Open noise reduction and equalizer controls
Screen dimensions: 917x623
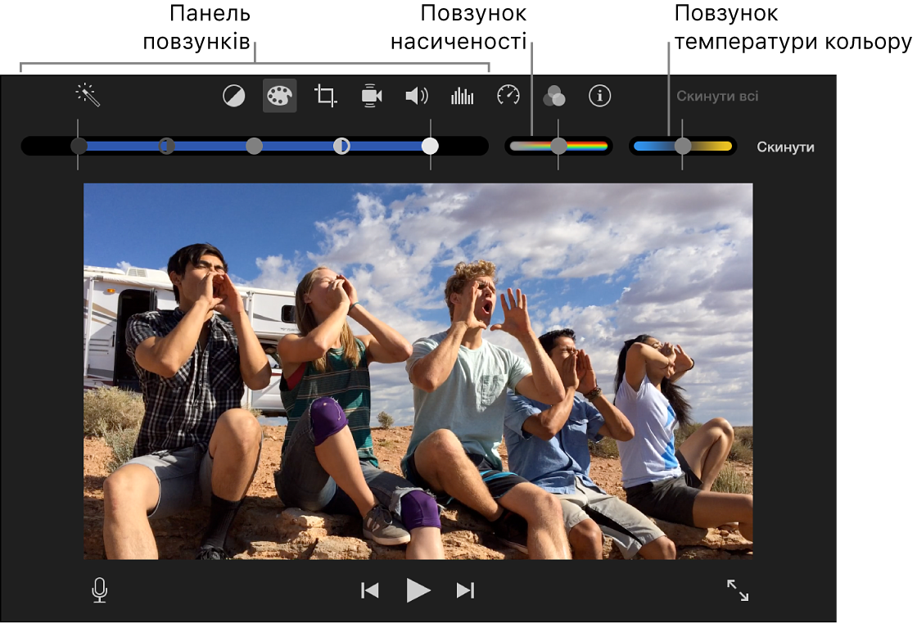(463, 96)
